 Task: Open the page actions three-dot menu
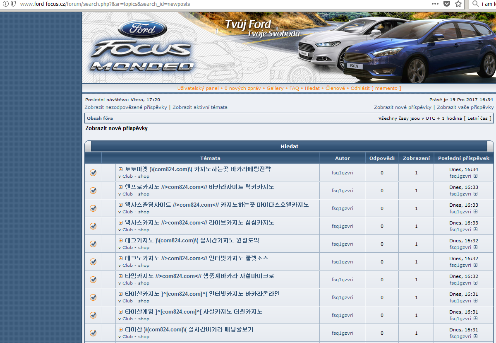click(x=435, y=4)
